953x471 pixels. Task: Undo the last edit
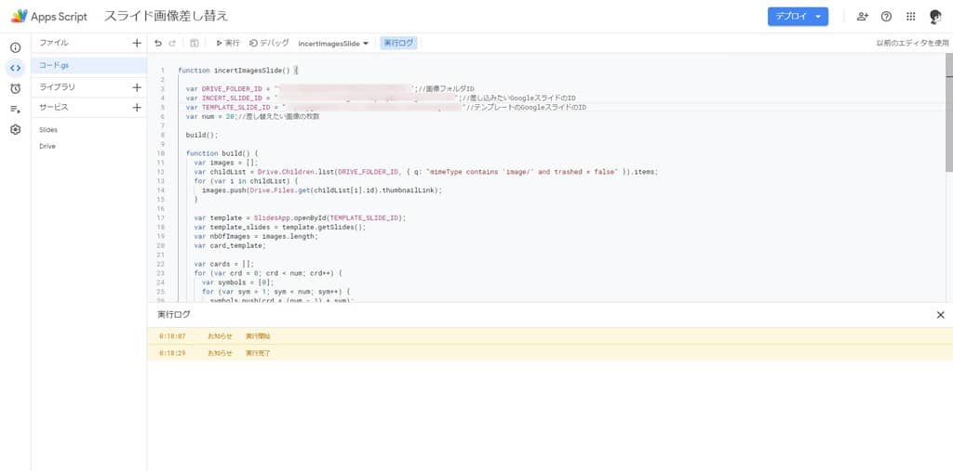158,43
